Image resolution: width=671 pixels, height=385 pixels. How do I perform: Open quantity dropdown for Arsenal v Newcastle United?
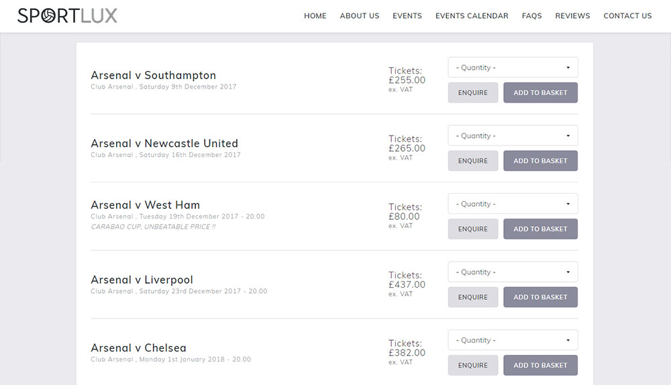coord(513,135)
